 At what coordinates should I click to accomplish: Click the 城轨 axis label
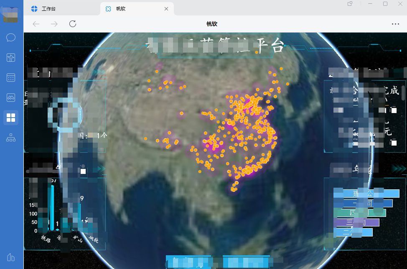coord(94,239)
